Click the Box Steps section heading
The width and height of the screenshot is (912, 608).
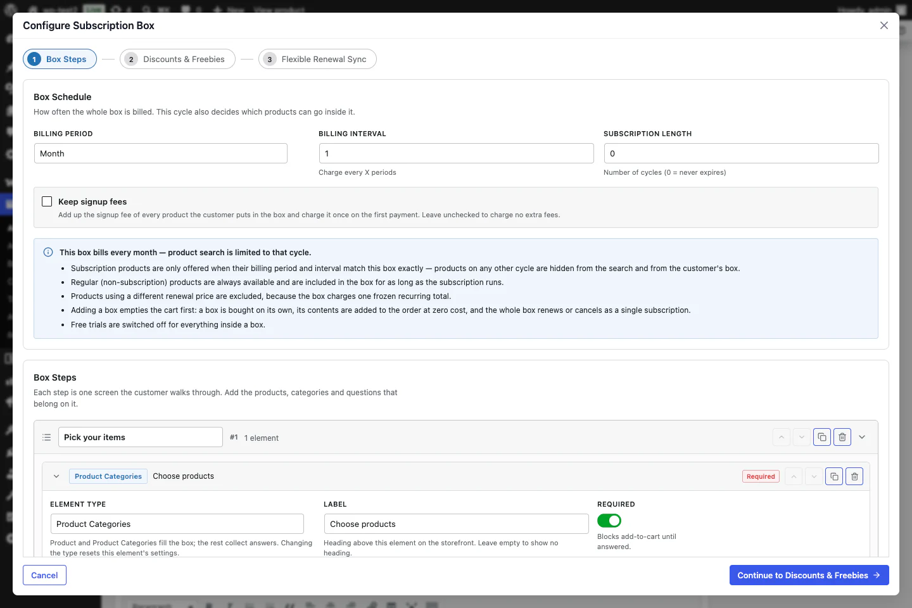click(x=55, y=377)
